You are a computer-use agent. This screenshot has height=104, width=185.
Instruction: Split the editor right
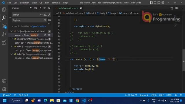pyautogui.click(x=177, y=8)
